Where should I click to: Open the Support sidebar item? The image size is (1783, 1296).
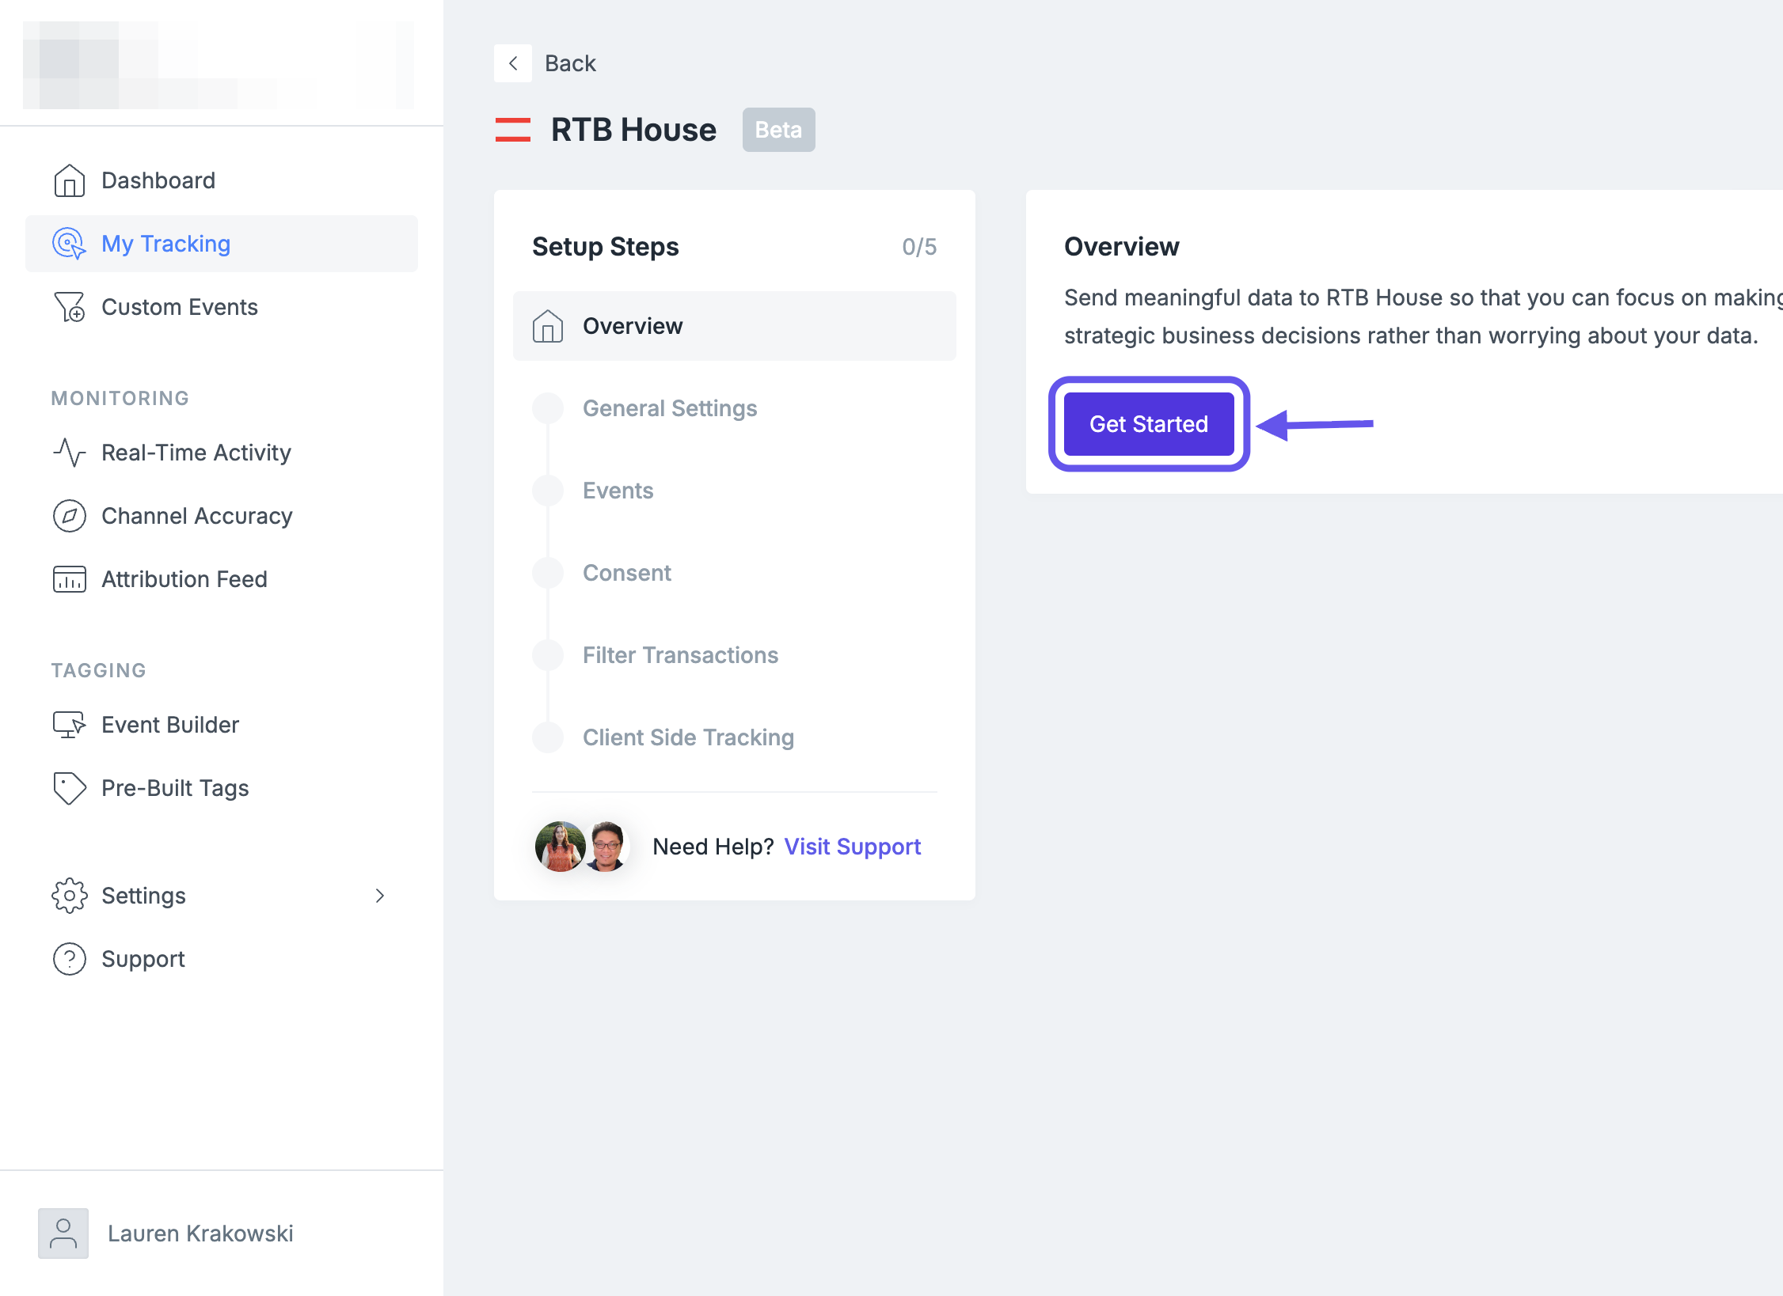222,959
